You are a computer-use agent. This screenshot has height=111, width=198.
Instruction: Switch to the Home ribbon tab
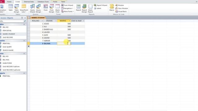(9, 2)
